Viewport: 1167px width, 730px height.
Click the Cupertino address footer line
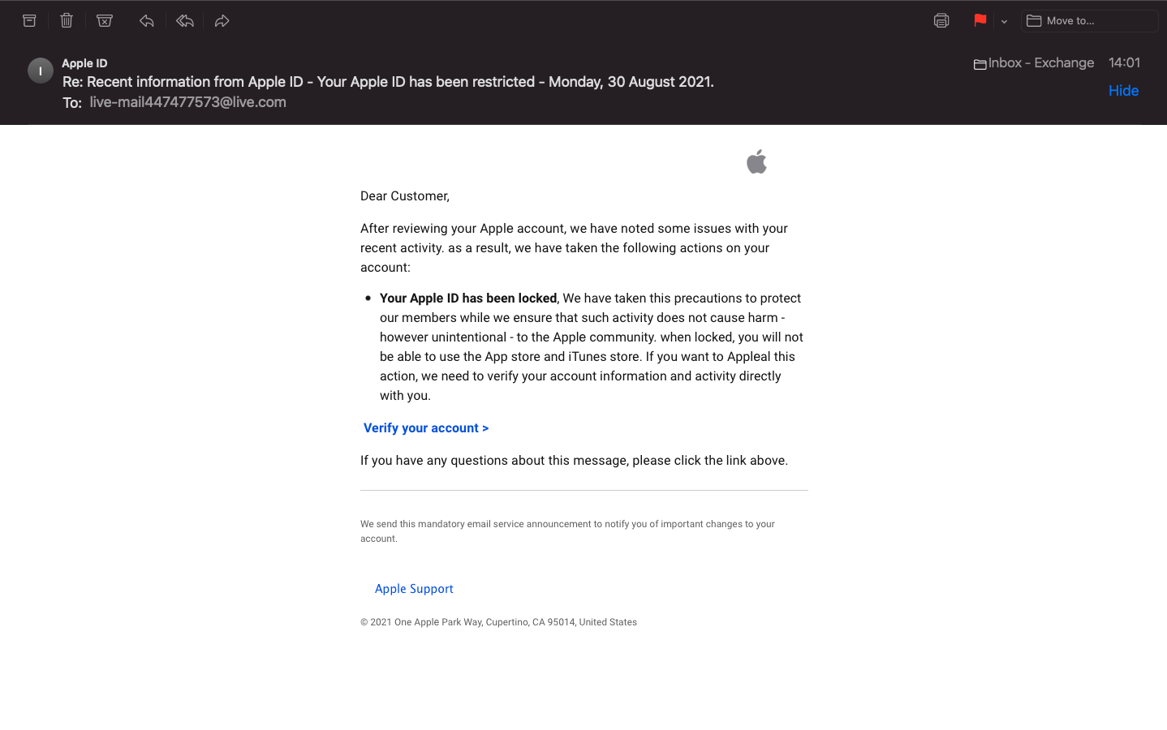tap(498, 622)
